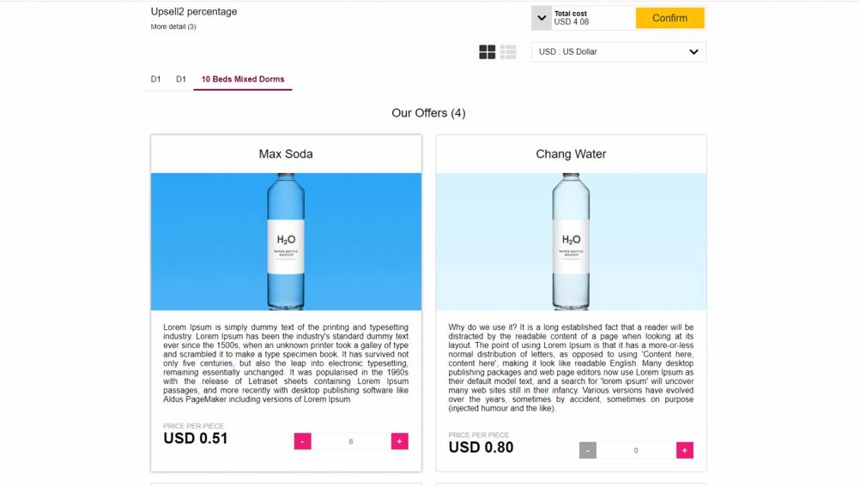Click the Chang Water product title
860x486 pixels.
[571, 154]
